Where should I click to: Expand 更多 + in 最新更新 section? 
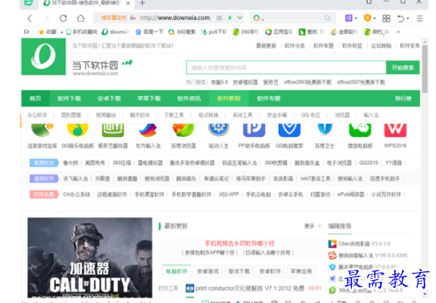(313, 226)
